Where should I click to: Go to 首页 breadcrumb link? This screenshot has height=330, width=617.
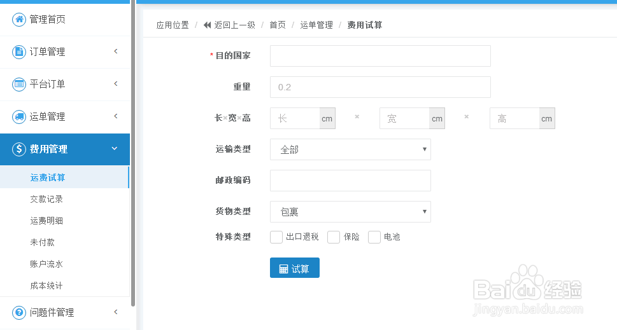pyautogui.click(x=278, y=25)
